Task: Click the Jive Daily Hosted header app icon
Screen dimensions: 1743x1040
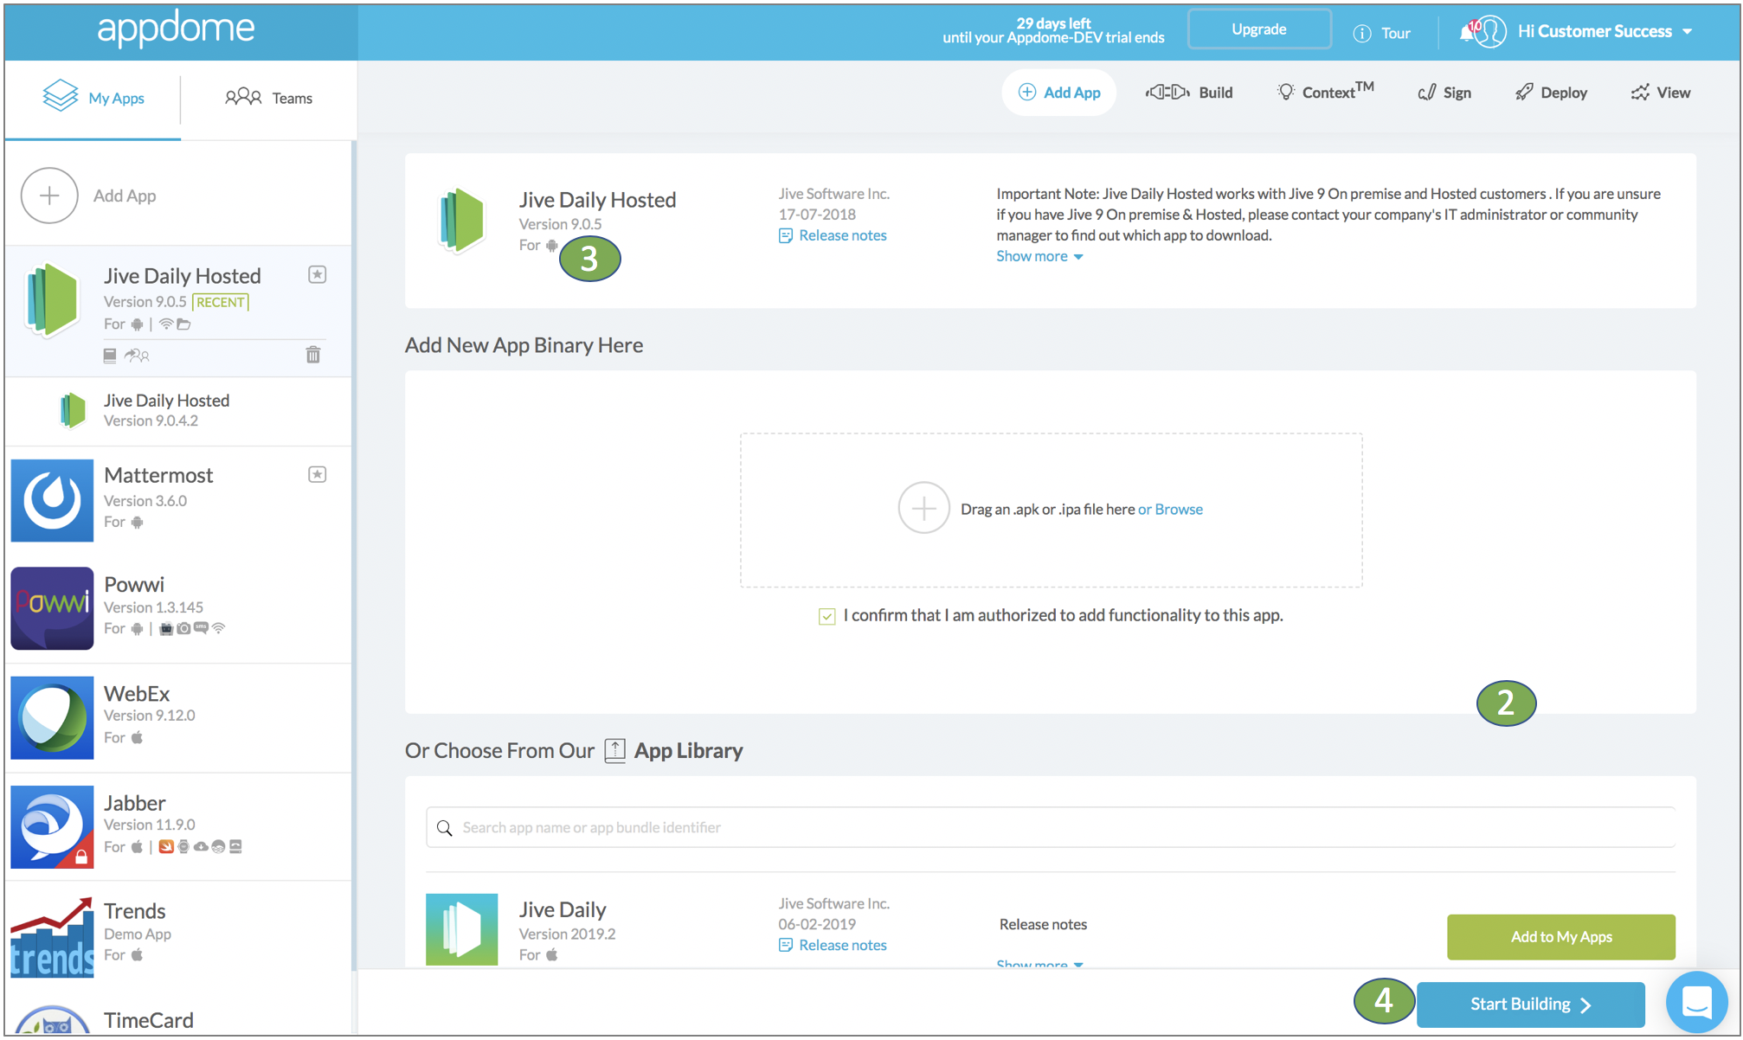Action: pyautogui.click(x=462, y=220)
